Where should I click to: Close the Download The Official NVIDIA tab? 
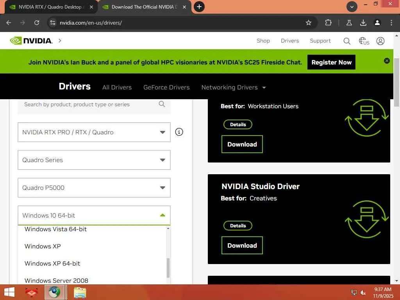click(184, 7)
